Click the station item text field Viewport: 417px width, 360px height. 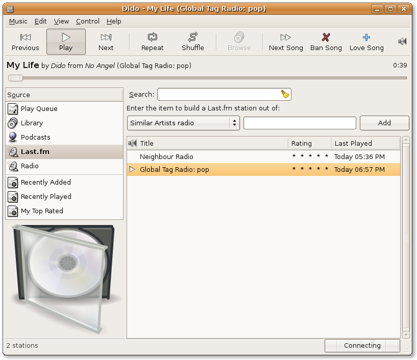pos(300,123)
